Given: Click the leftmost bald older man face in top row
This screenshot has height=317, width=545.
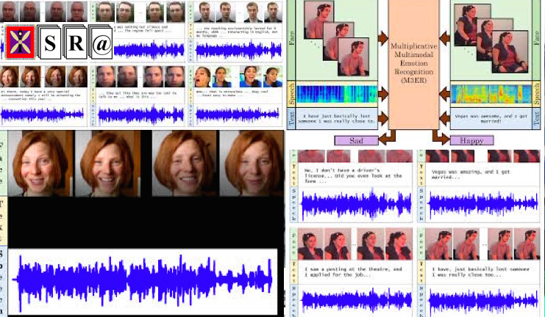Looking at the screenshot, I should 10,12.
